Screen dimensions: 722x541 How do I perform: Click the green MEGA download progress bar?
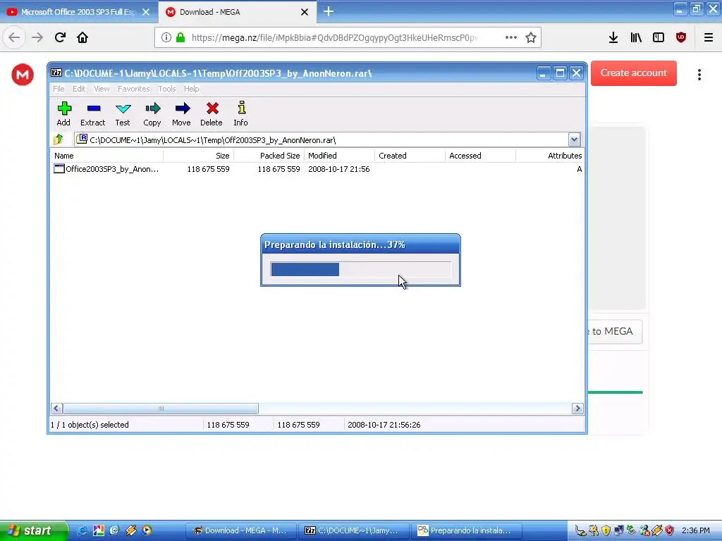point(615,392)
